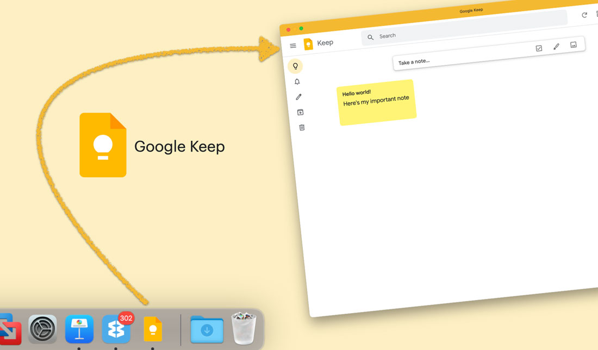This screenshot has width=598, height=350.
Task: Select the Edit labels pencil icon
Action: [x=298, y=97]
